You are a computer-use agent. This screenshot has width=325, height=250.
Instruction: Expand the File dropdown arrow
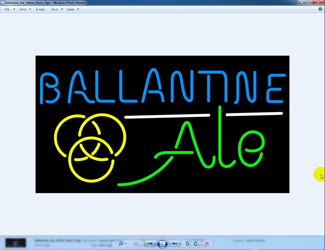coord(14,9)
